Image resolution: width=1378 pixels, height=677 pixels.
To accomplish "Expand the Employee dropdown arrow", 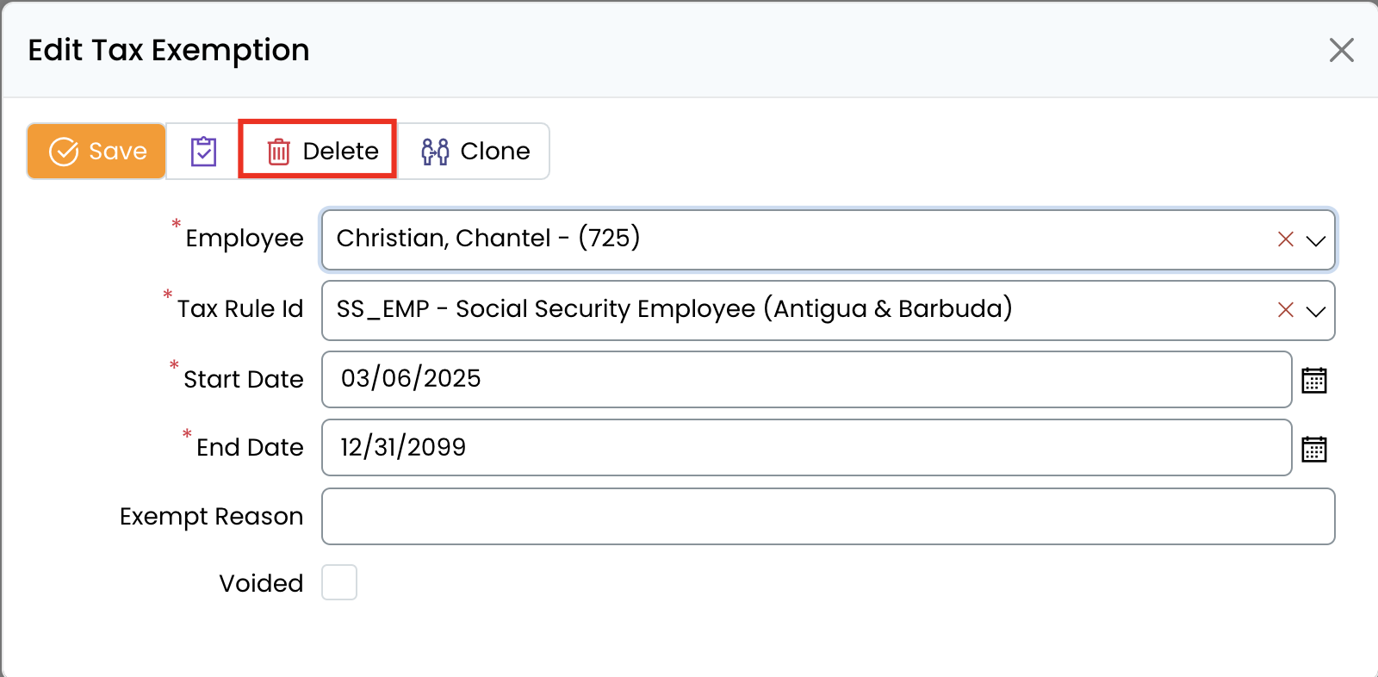I will (1315, 240).
